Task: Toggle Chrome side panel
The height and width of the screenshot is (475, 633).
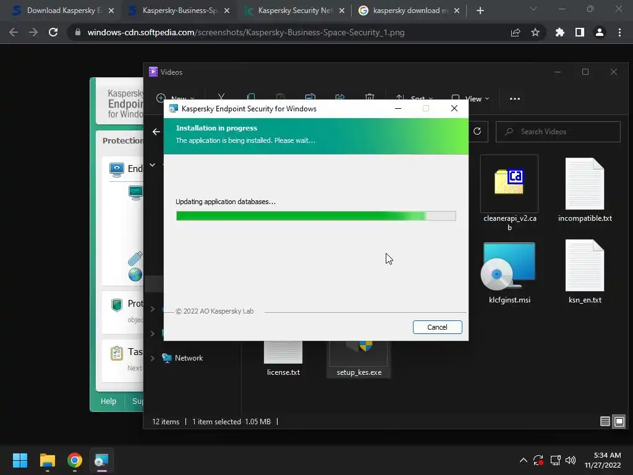Action: click(580, 32)
